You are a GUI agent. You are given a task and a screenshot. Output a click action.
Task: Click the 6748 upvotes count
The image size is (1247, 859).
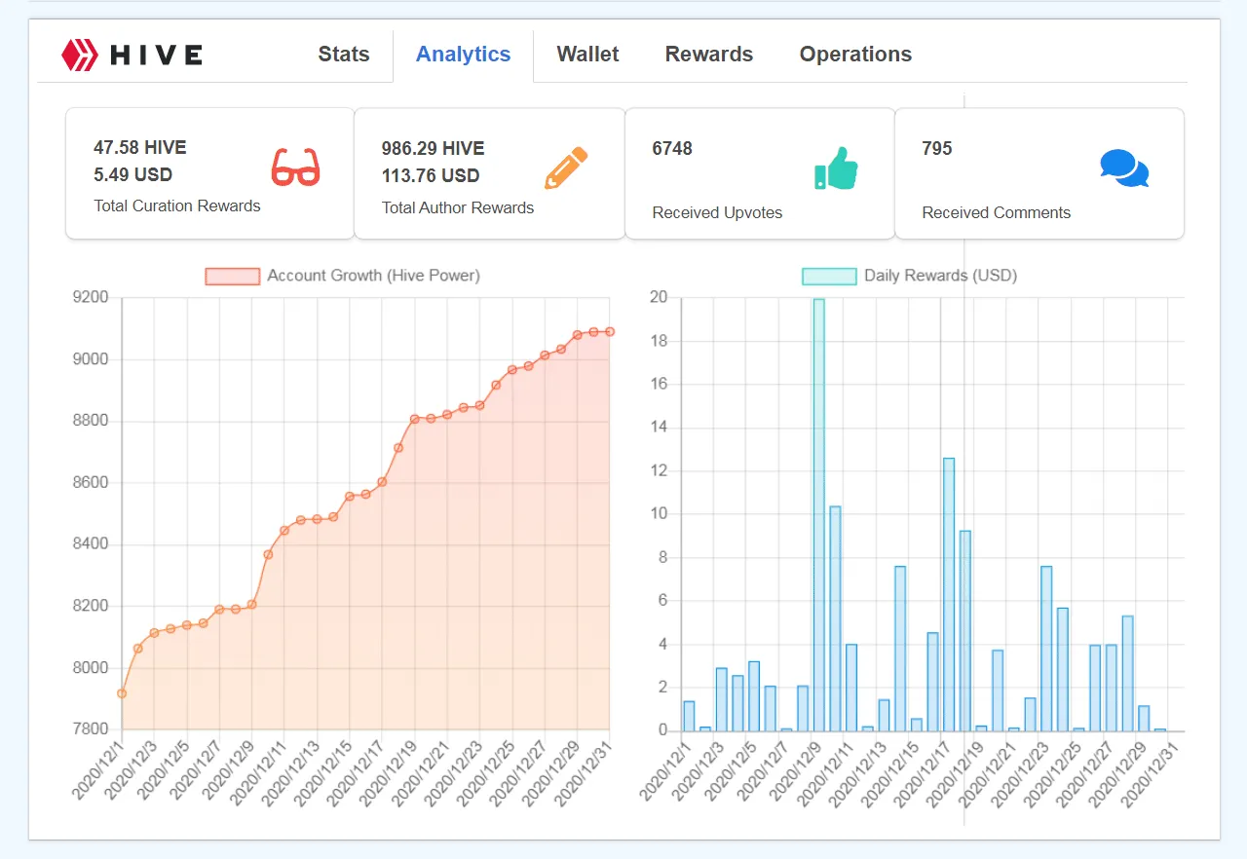click(672, 148)
